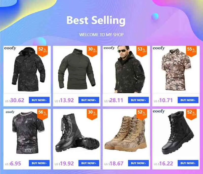Click the 52% off badge on camo parka

click(42, 51)
